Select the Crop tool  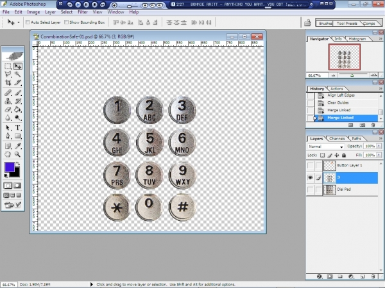8,83
